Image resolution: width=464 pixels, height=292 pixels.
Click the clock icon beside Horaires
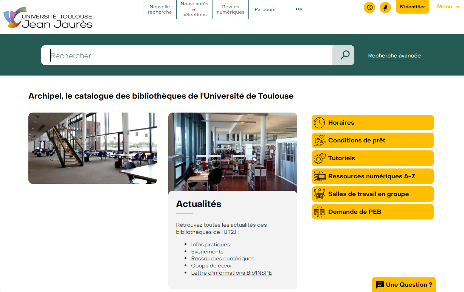pos(320,123)
